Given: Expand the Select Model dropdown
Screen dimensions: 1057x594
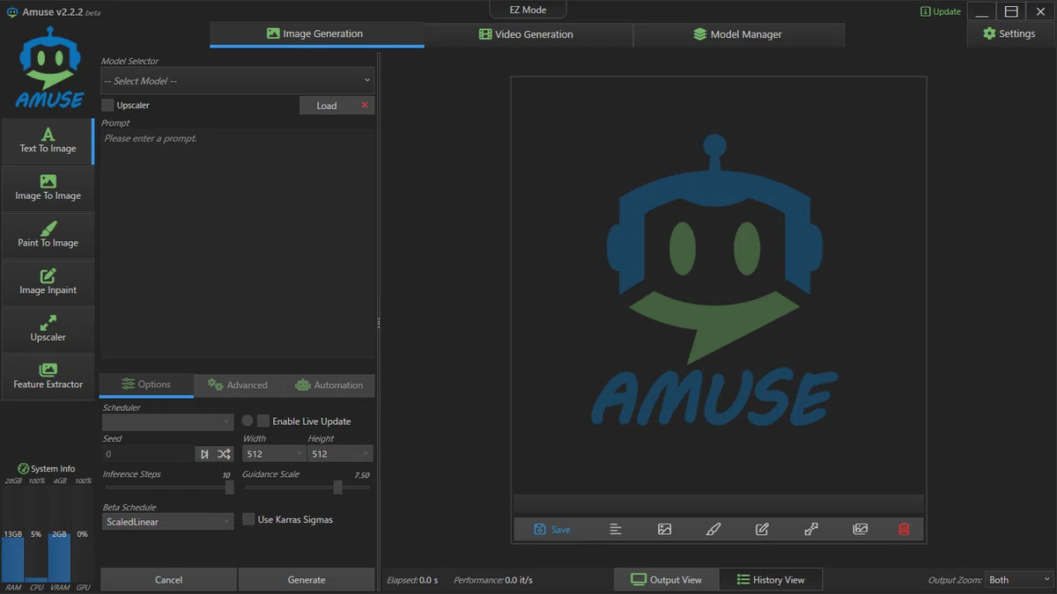Looking at the screenshot, I should coord(238,81).
